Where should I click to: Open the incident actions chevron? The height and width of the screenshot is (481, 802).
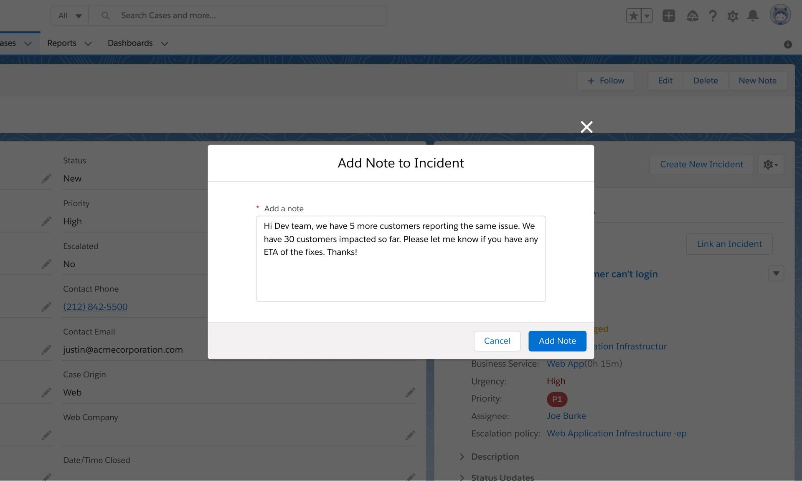[x=776, y=273]
